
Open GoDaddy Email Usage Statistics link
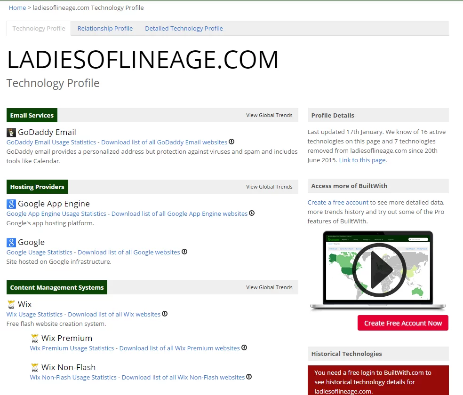click(51, 142)
